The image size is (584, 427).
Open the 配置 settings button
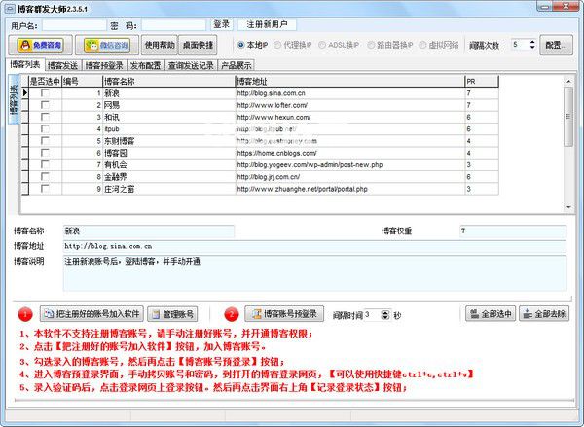tap(556, 45)
